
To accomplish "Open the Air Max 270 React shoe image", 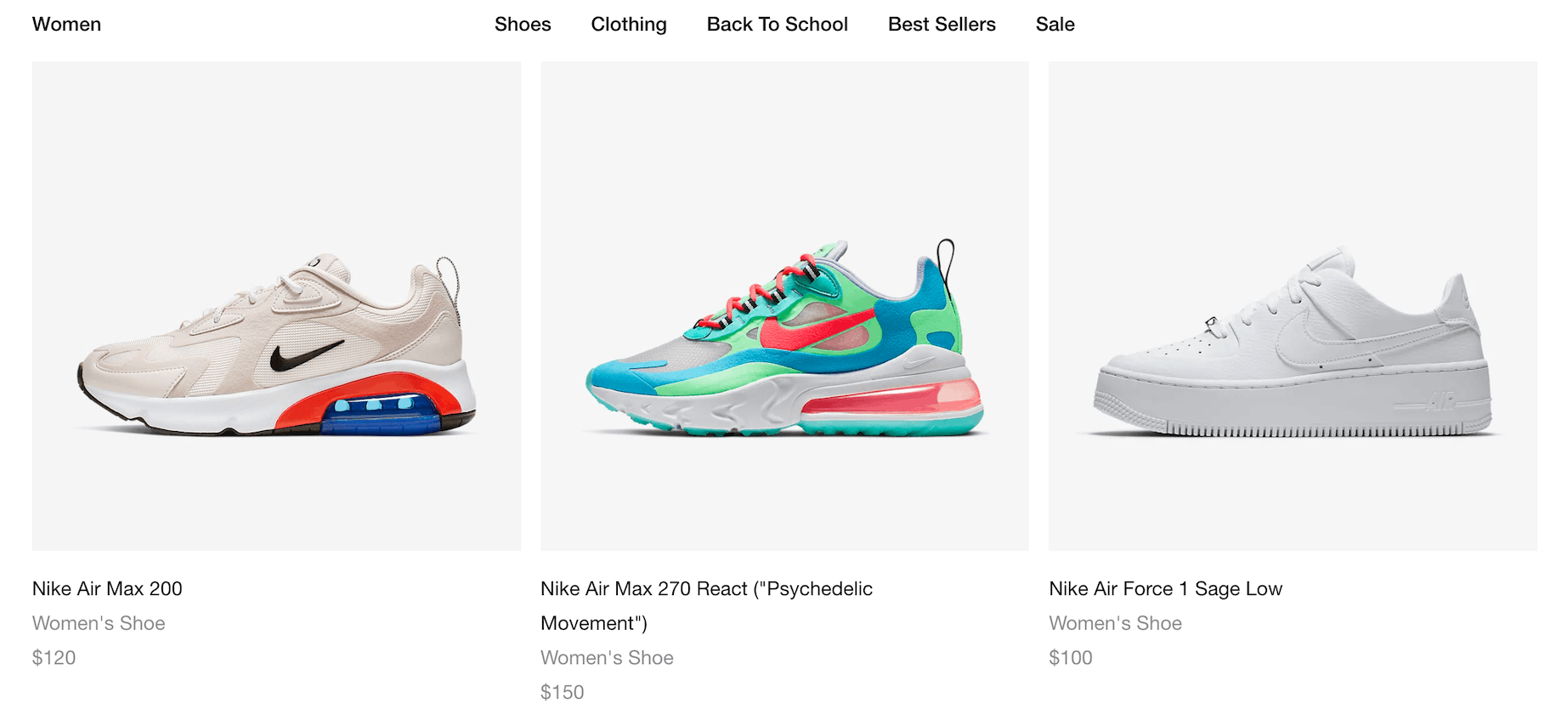I will click(x=784, y=306).
